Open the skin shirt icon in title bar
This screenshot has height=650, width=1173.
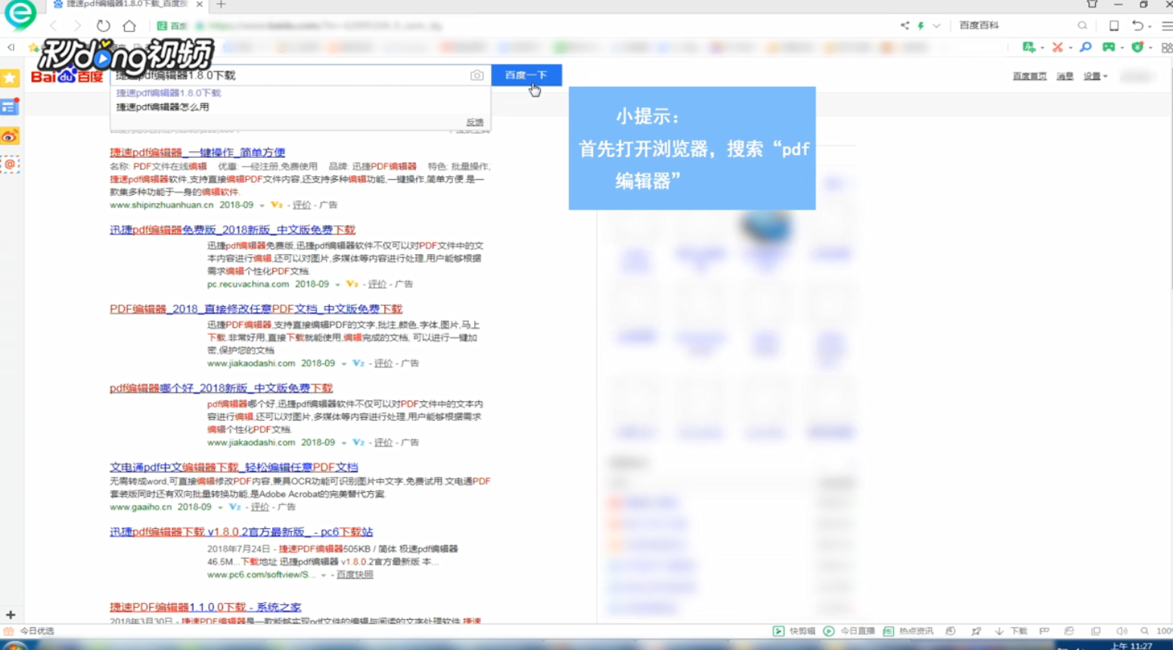(x=1092, y=4)
